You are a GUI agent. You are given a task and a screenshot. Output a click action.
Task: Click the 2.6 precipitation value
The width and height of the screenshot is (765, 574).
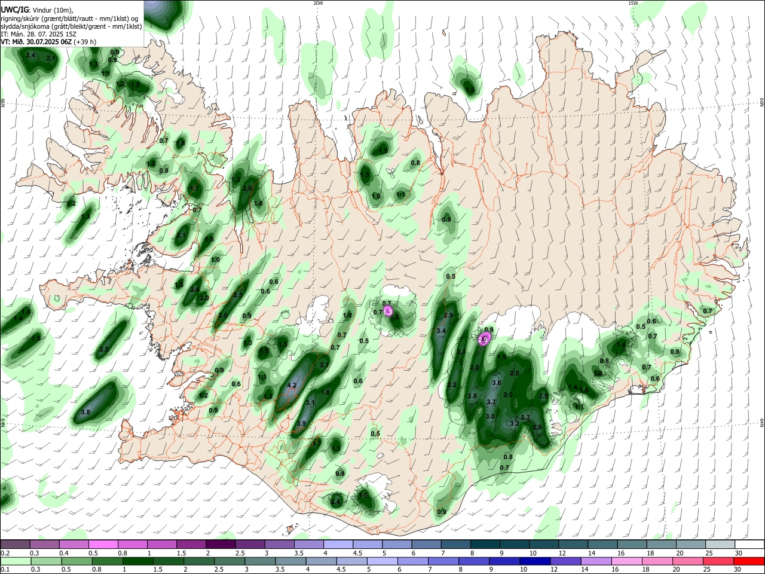point(537,427)
